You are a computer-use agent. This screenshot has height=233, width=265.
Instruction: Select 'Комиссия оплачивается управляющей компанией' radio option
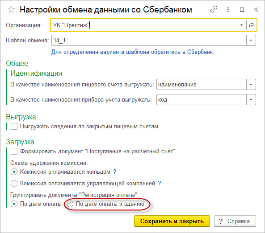tap(14, 183)
